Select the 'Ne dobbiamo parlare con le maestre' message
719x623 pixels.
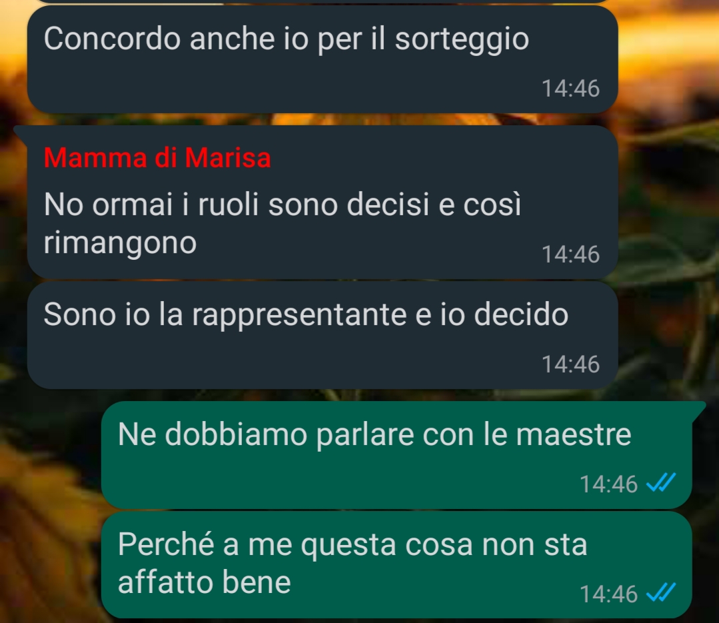click(396, 455)
